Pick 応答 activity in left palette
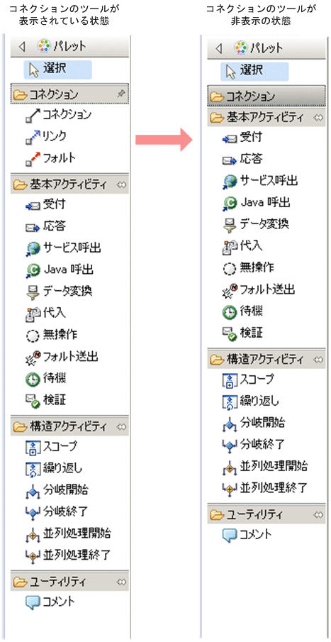The width and height of the screenshot is (331, 642). click(45, 226)
